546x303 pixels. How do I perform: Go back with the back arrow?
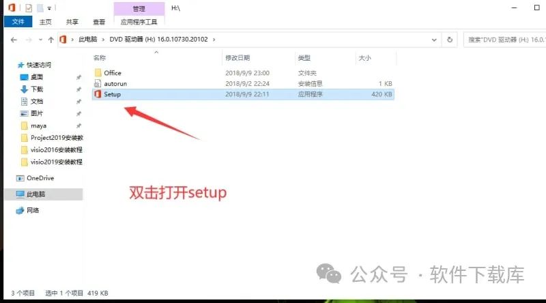pos(14,40)
